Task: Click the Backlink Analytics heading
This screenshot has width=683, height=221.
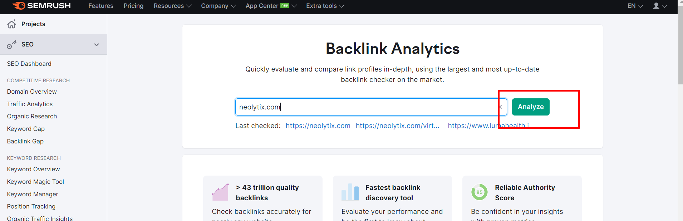Action: (x=393, y=49)
